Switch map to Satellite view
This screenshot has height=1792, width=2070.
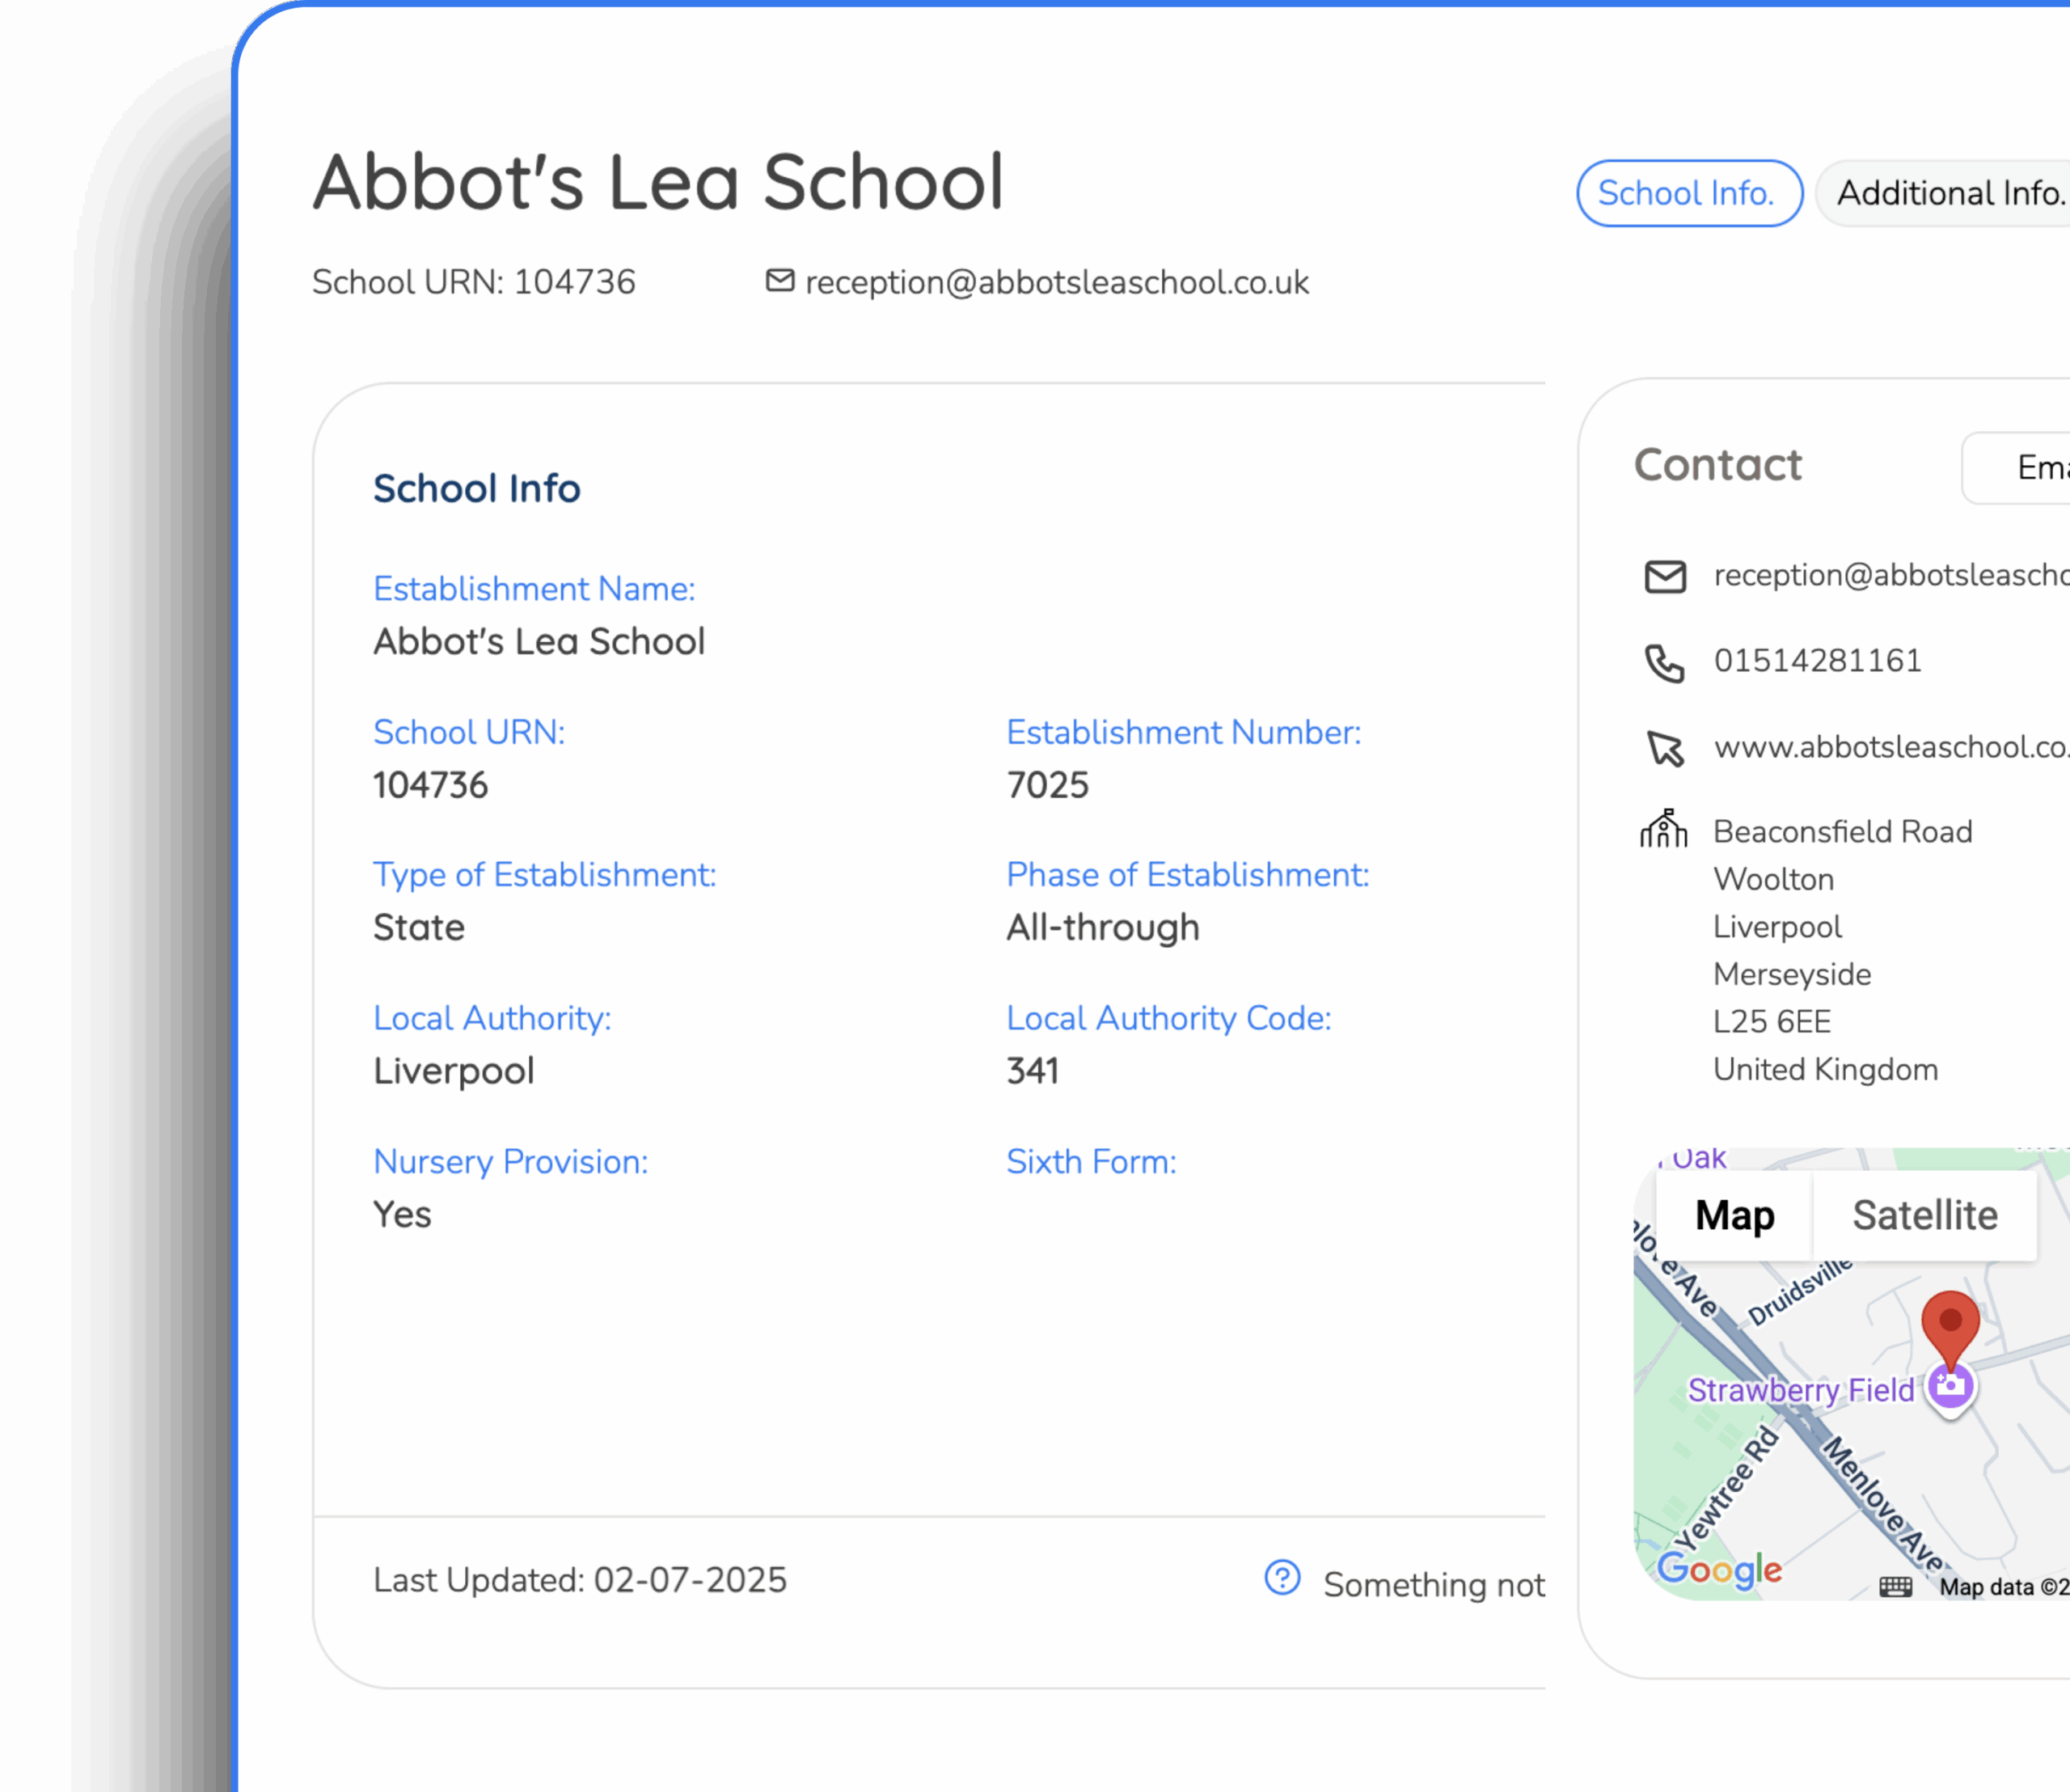1924,1216
